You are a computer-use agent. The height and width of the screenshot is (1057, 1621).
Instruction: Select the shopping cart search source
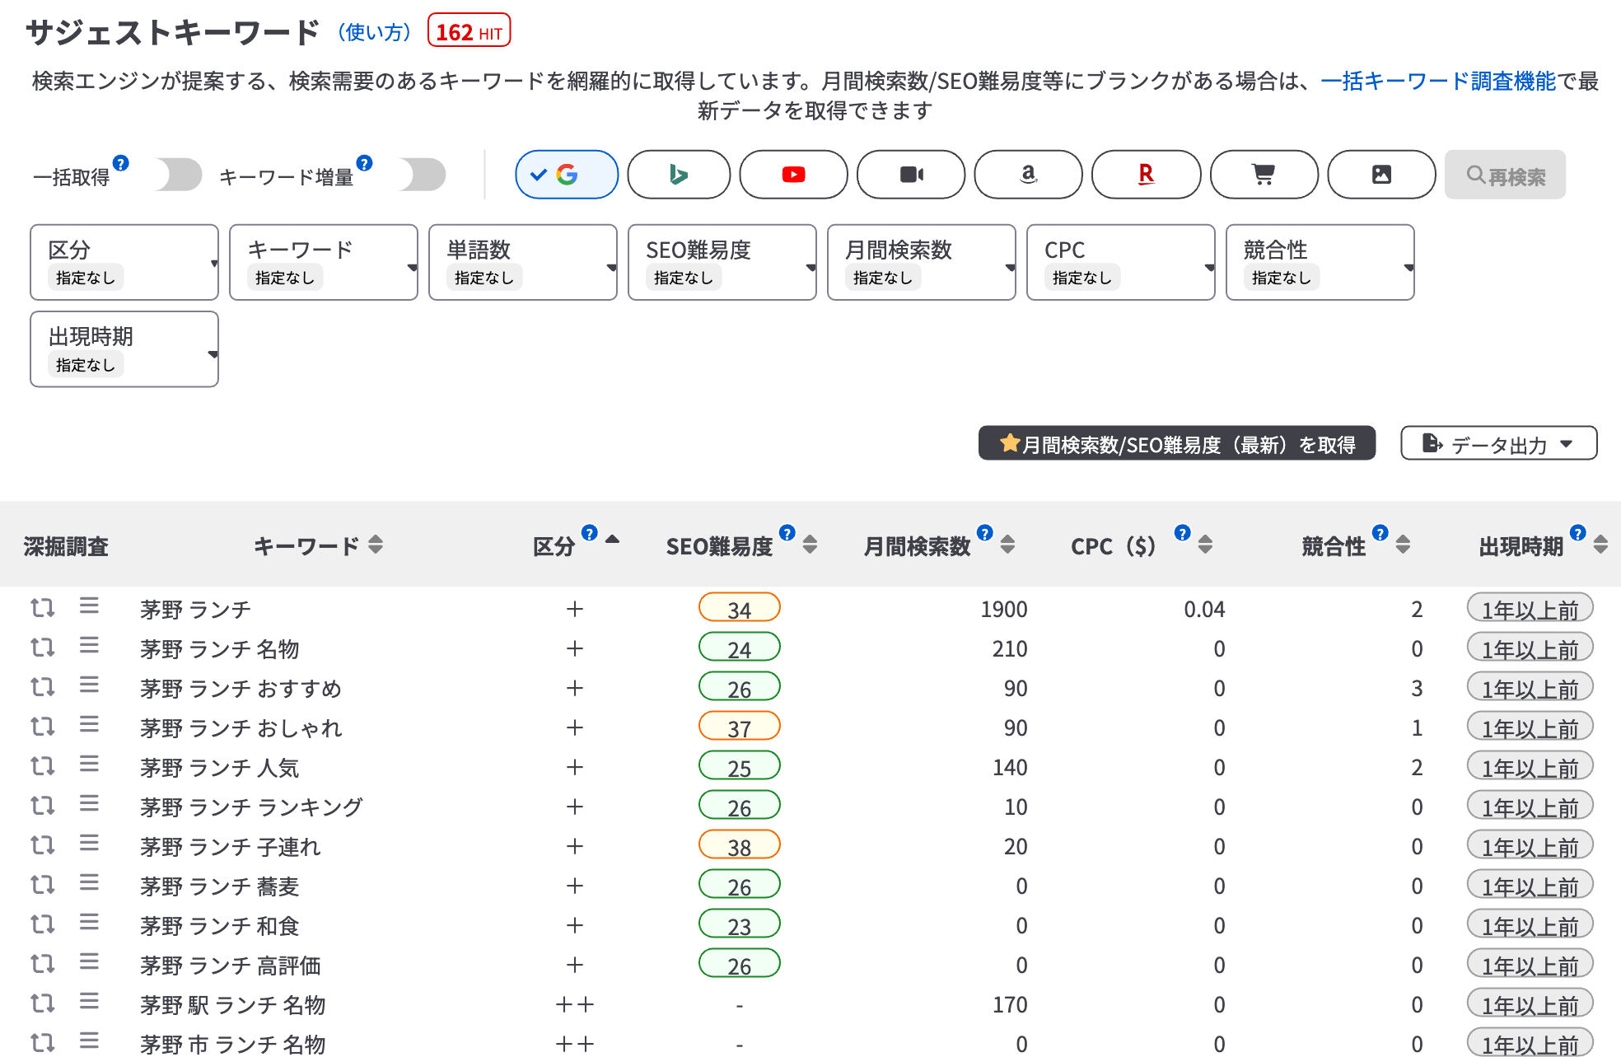tap(1264, 175)
